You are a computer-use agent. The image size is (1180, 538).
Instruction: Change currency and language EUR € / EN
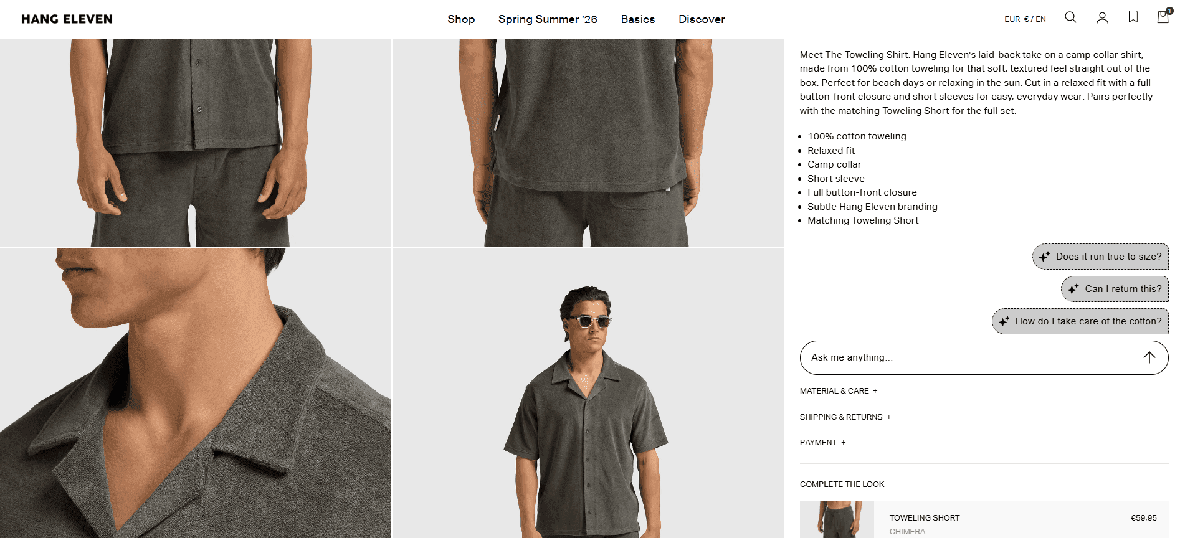tap(1025, 19)
